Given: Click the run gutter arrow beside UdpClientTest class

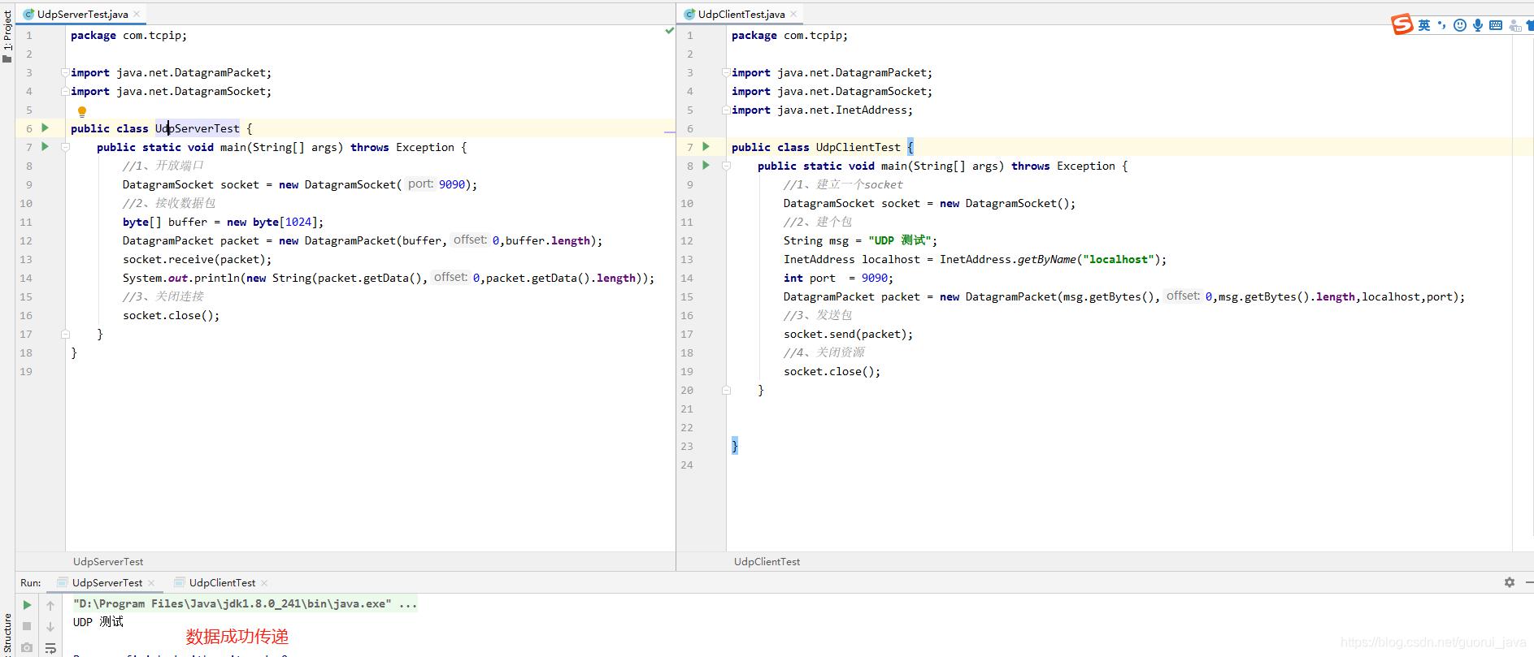Looking at the screenshot, I should tap(706, 147).
